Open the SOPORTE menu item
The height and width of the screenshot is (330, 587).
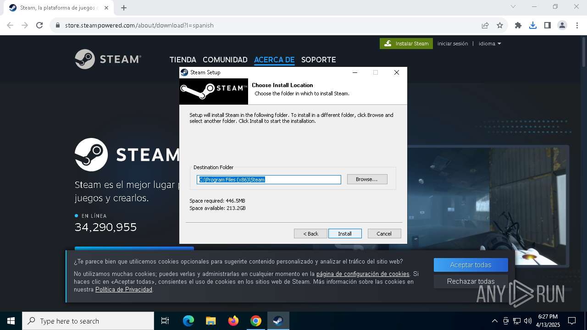pyautogui.click(x=318, y=60)
